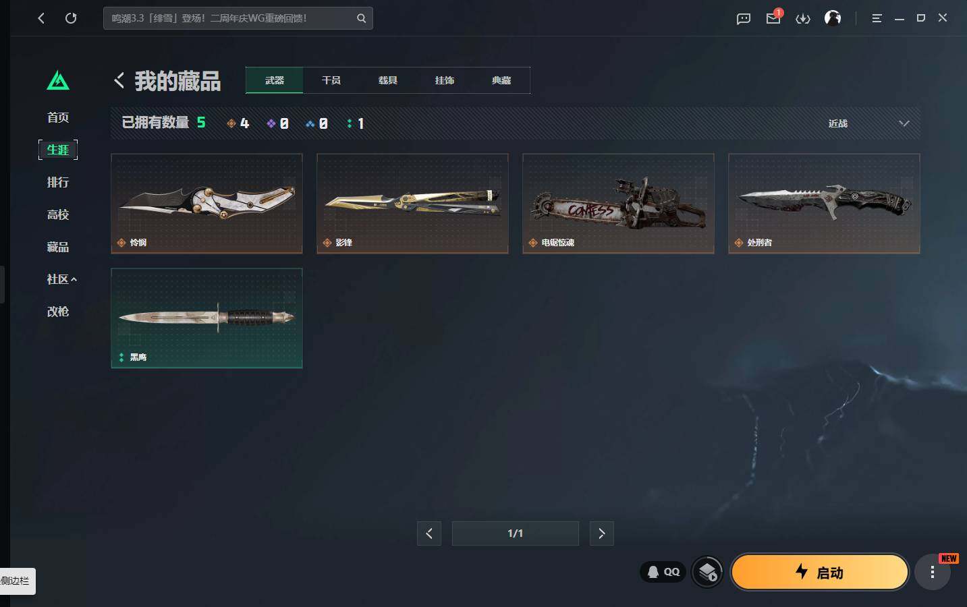This screenshot has width=967, height=607.
Task: Click the 我的藏品 page title
Action: click(x=177, y=81)
